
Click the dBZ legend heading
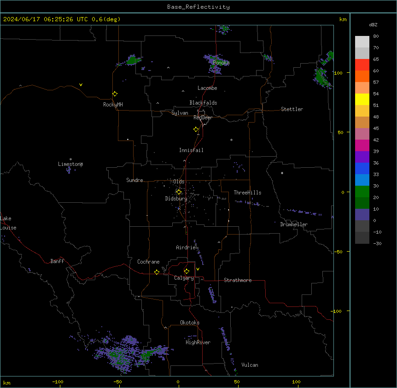(373, 24)
